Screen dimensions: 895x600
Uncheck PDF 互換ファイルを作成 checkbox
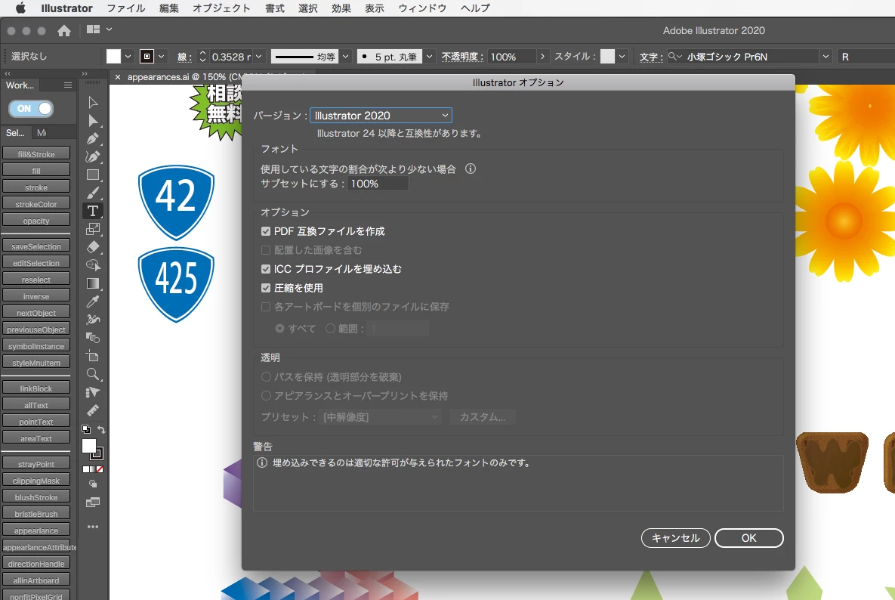pos(266,231)
